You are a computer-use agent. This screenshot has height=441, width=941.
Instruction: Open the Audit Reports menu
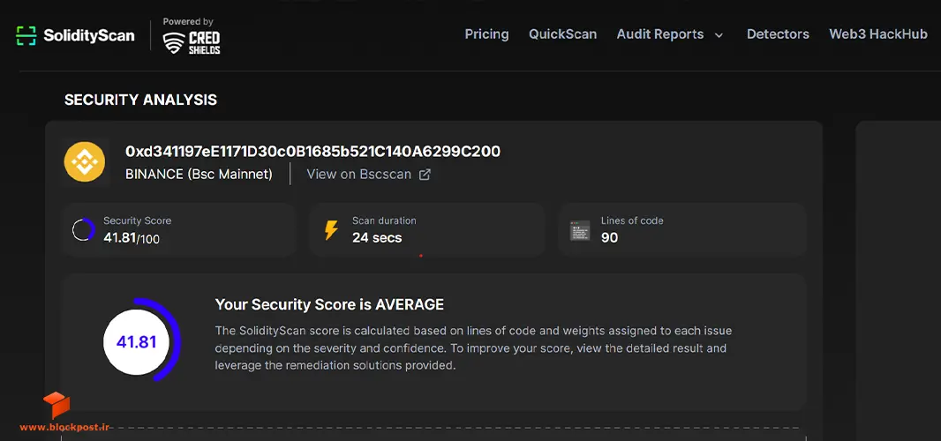pyautogui.click(x=660, y=34)
